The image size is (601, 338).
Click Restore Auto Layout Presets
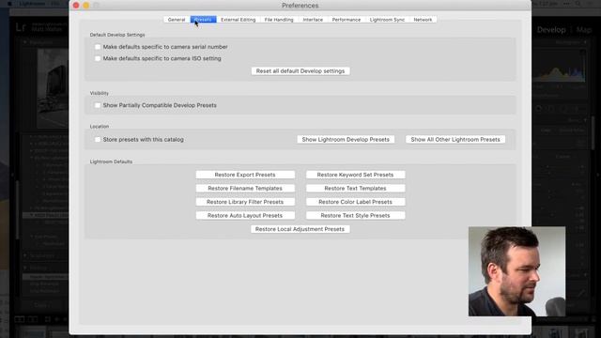point(245,216)
